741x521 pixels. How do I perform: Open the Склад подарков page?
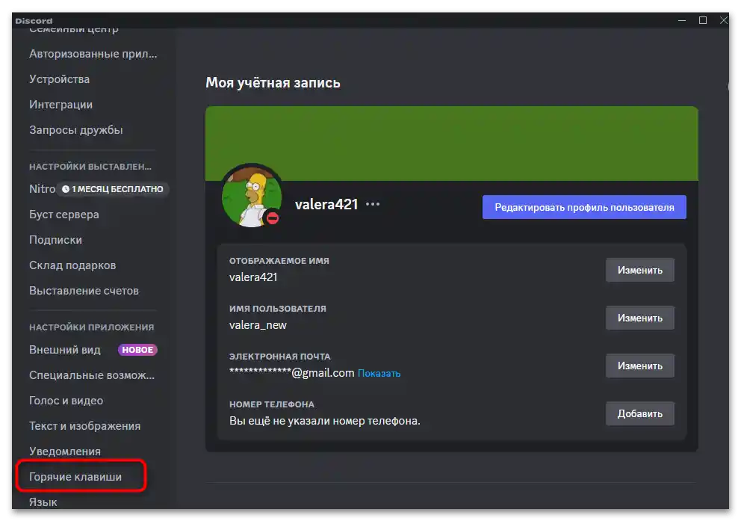(72, 265)
